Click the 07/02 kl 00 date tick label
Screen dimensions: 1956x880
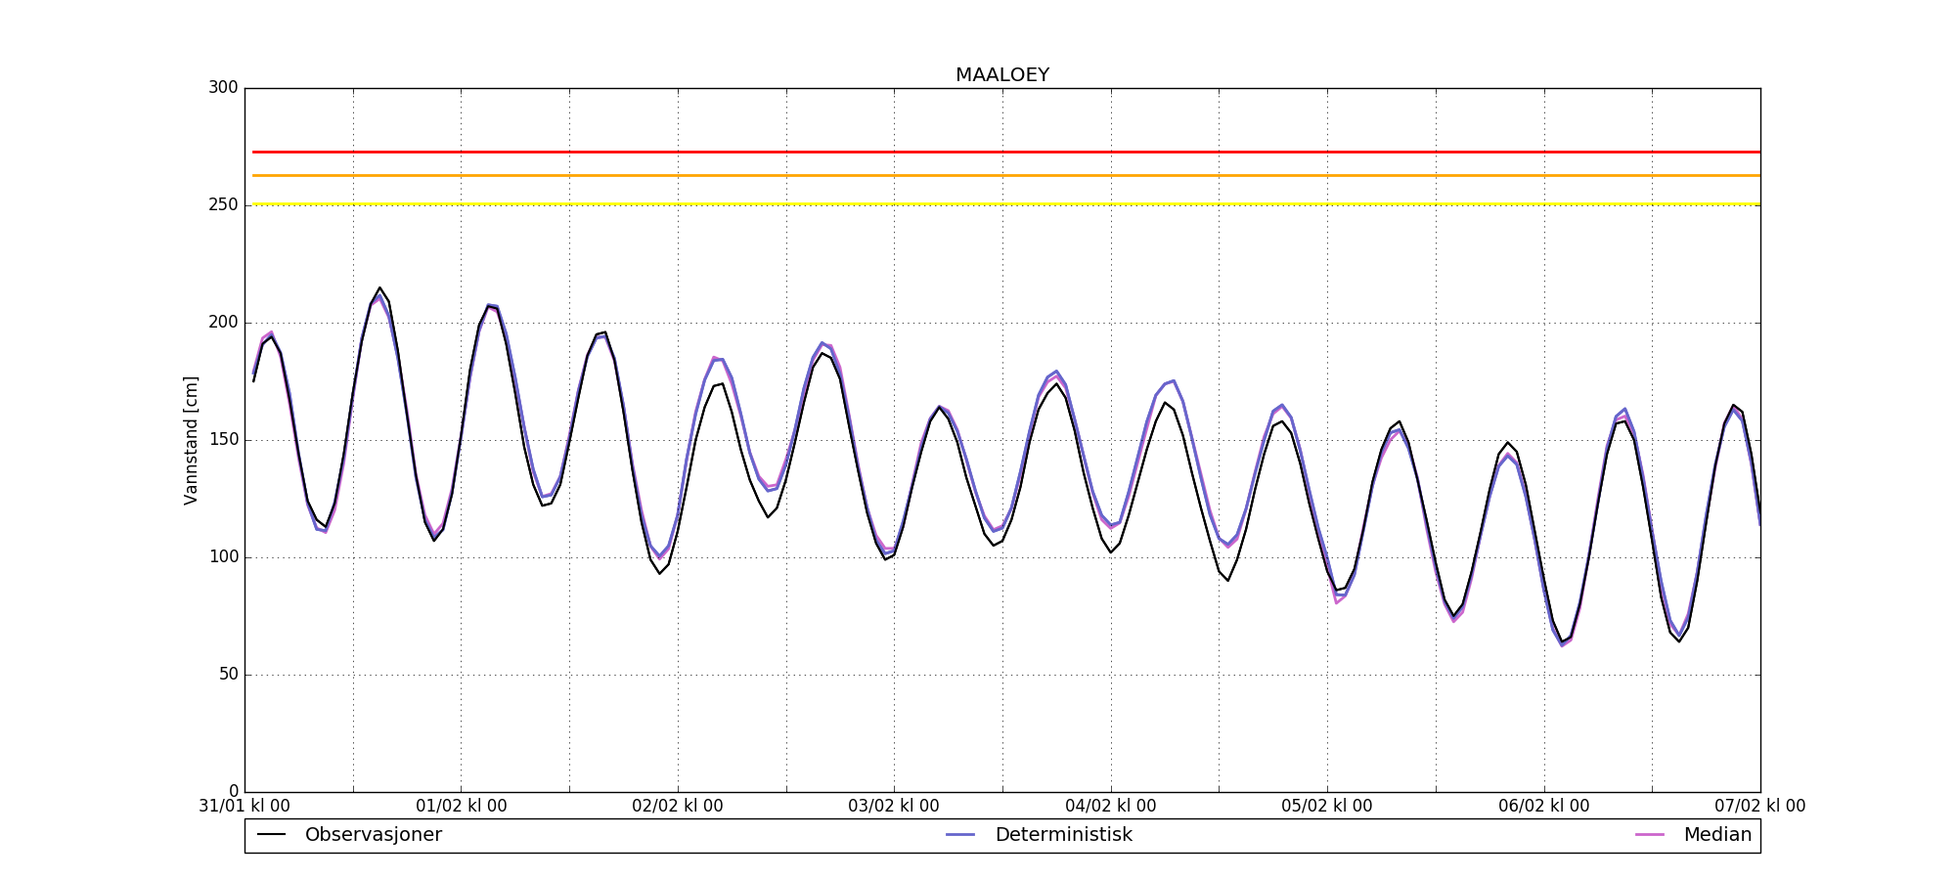[x=1760, y=807]
